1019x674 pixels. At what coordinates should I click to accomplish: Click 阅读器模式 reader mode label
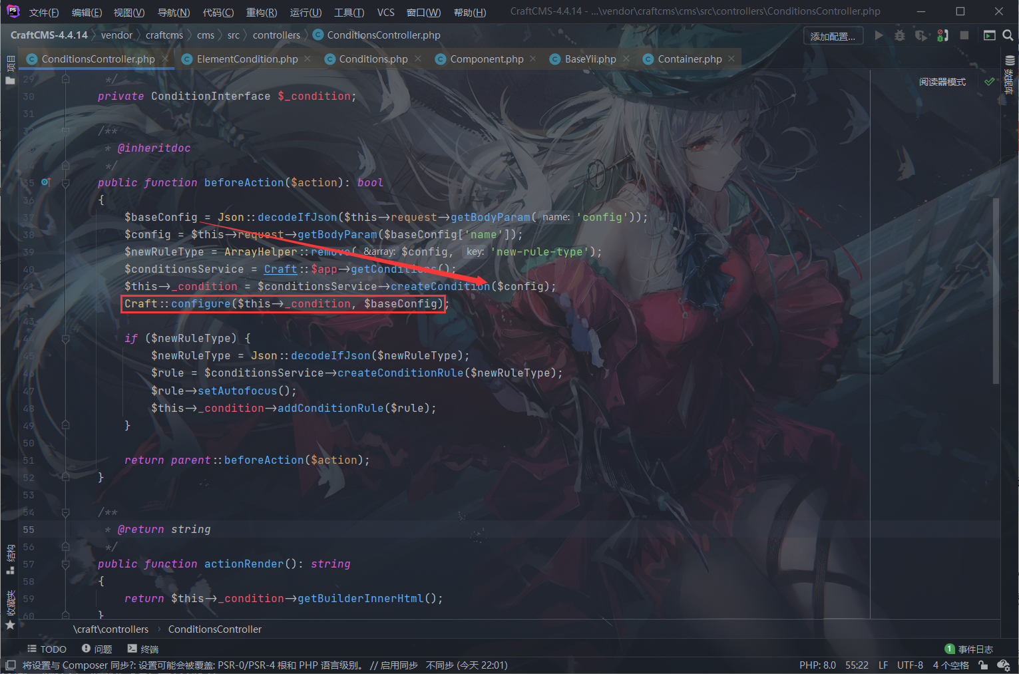coord(942,82)
